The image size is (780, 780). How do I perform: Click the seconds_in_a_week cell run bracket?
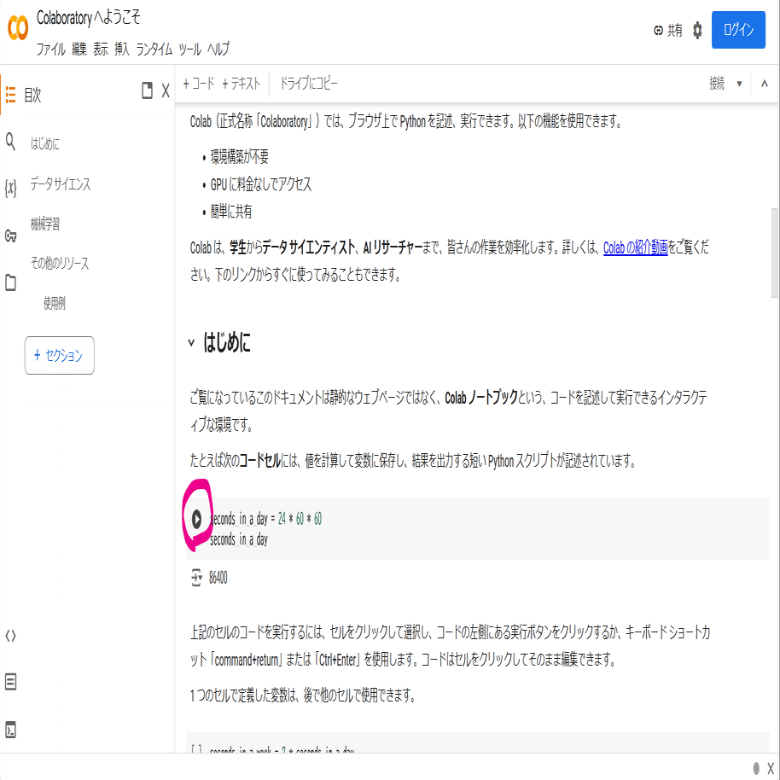point(196,748)
